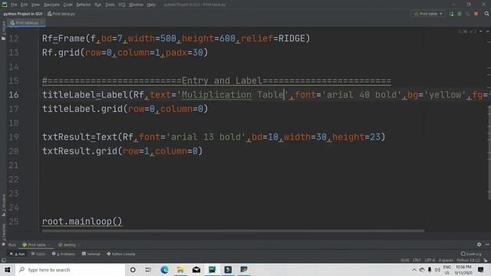This screenshot has width=491, height=276.
Task: Click the '4 spaces' indent selector
Action: pos(446,261)
